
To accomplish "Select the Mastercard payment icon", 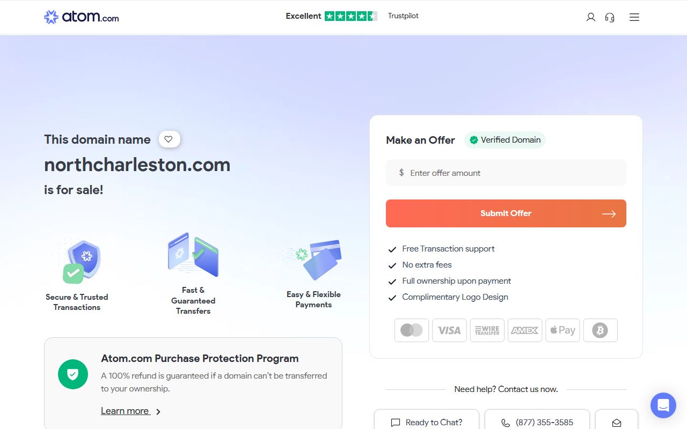I will (412, 330).
